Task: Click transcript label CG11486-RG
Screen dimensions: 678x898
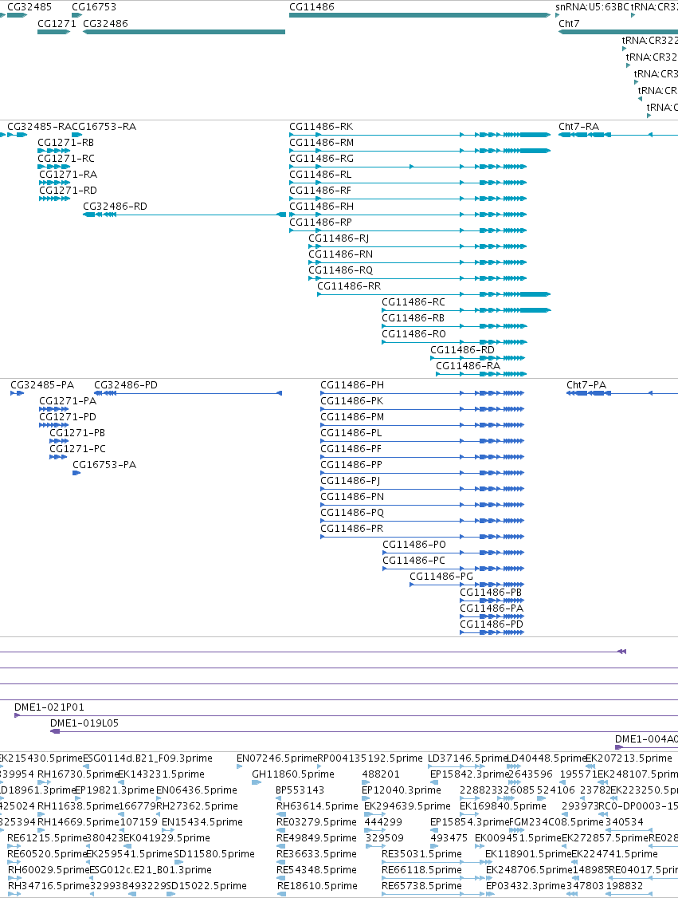Action: click(322, 159)
